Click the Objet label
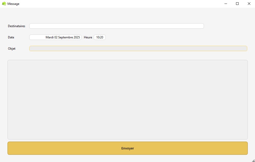This screenshot has height=162, width=255. (x=12, y=49)
